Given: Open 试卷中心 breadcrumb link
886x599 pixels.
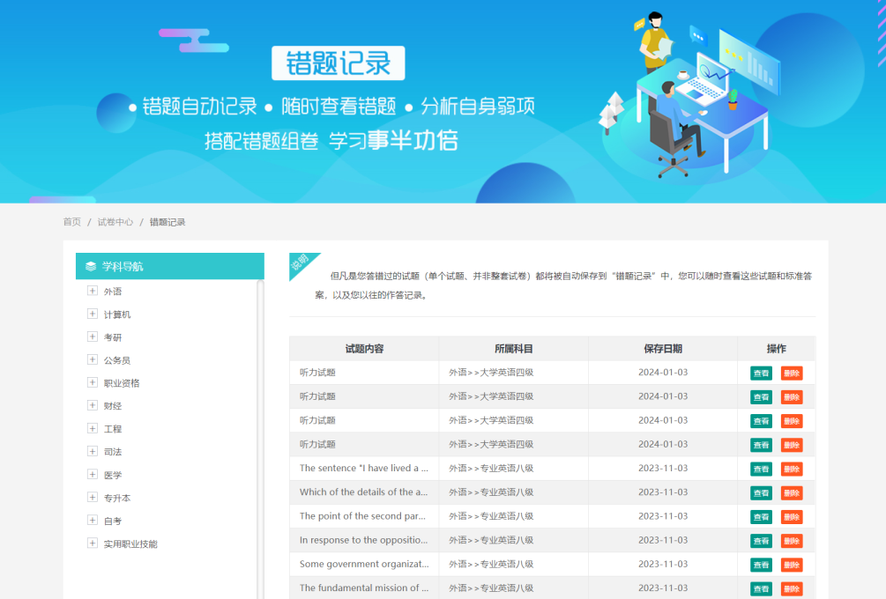Looking at the screenshot, I should coord(115,222).
